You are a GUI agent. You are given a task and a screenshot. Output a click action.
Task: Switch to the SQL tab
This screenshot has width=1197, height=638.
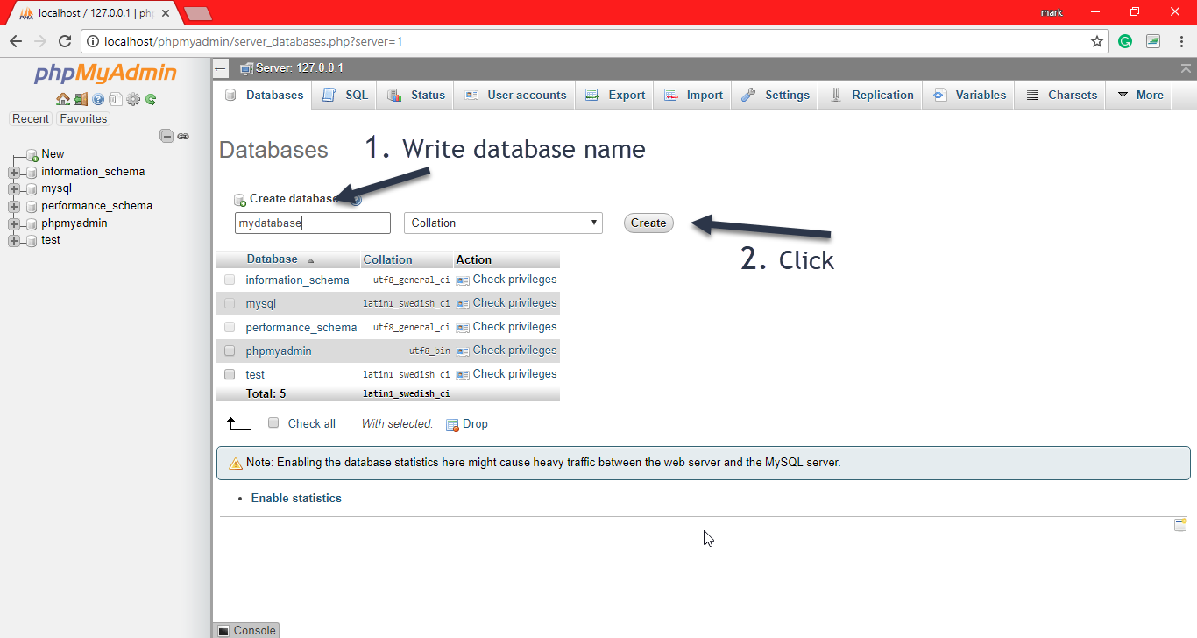click(344, 96)
